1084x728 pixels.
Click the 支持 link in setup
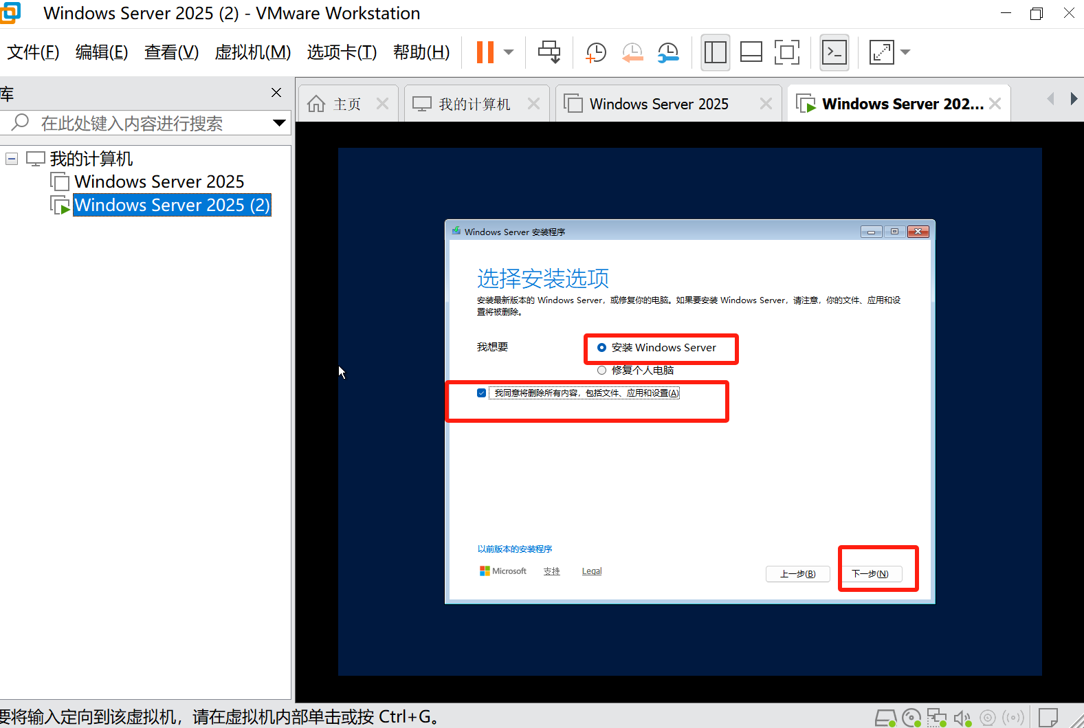pyautogui.click(x=551, y=571)
